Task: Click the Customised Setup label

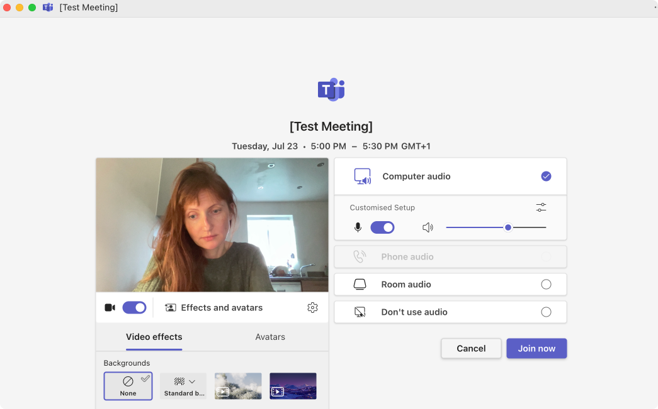Action: [382, 207]
